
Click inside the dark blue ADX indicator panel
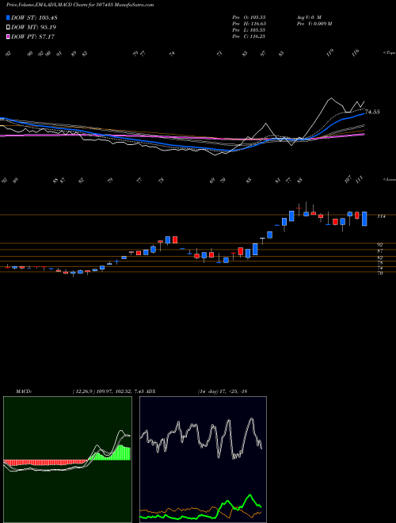coord(203,460)
